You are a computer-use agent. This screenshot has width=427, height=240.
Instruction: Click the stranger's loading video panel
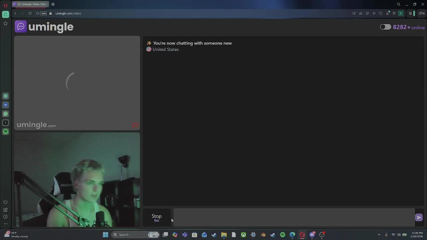coord(77,83)
